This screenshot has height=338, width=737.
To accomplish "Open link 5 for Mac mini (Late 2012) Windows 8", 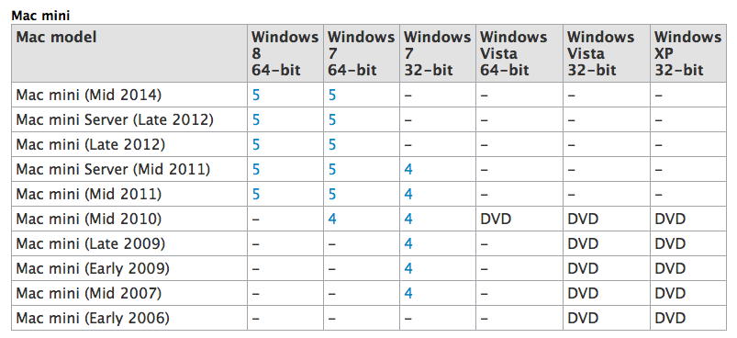I will pyautogui.click(x=256, y=144).
